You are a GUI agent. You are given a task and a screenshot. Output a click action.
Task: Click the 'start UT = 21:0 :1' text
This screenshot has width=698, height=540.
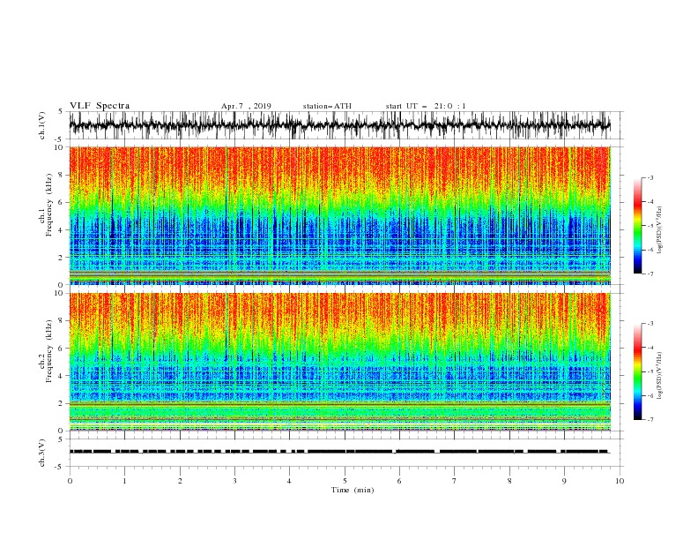426,106
